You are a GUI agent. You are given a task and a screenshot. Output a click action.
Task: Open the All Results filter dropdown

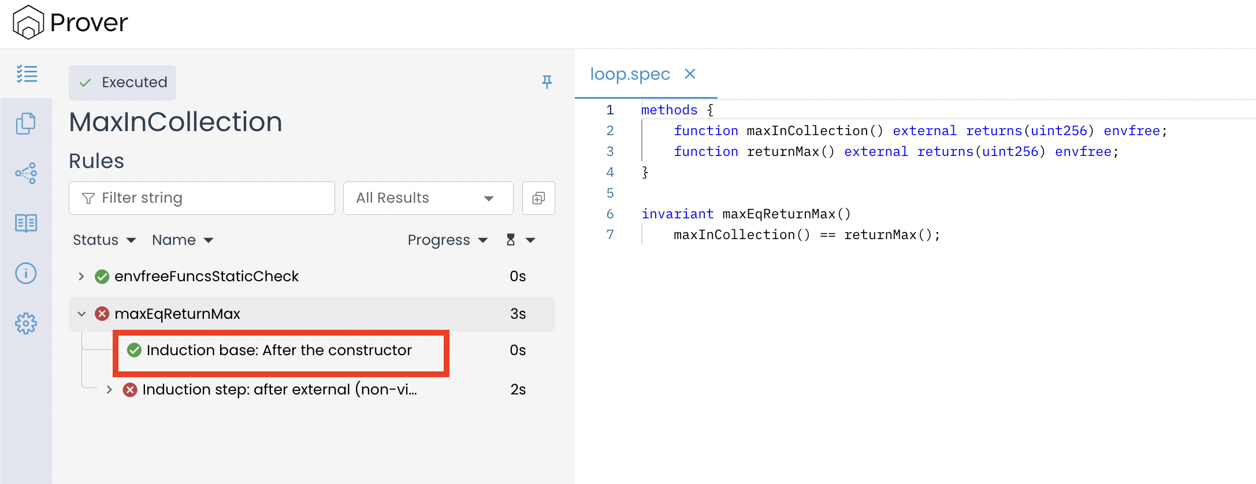pyautogui.click(x=428, y=198)
